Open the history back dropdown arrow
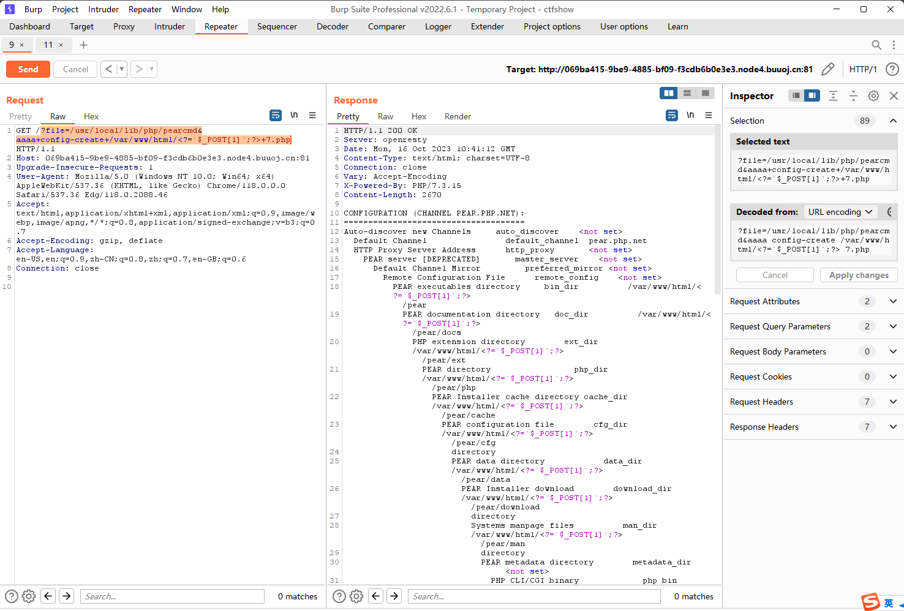904x611 pixels. click(121, 69)
